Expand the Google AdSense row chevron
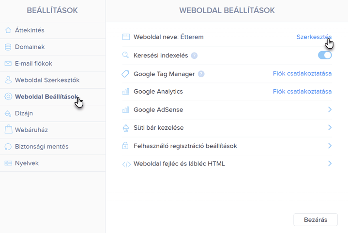The height and width of the screenshot is (233, 348). (x=330, y=110)
